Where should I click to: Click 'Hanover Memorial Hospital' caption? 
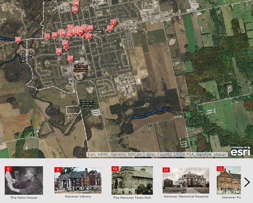pyautogui.click(x=186, y=197)
